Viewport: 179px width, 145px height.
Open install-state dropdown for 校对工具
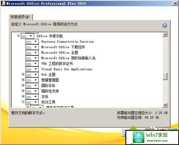(32, 102)
